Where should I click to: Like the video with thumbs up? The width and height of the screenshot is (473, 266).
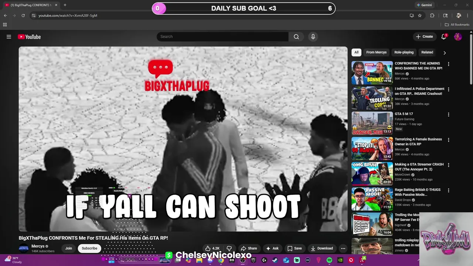(x=212, y=248)
